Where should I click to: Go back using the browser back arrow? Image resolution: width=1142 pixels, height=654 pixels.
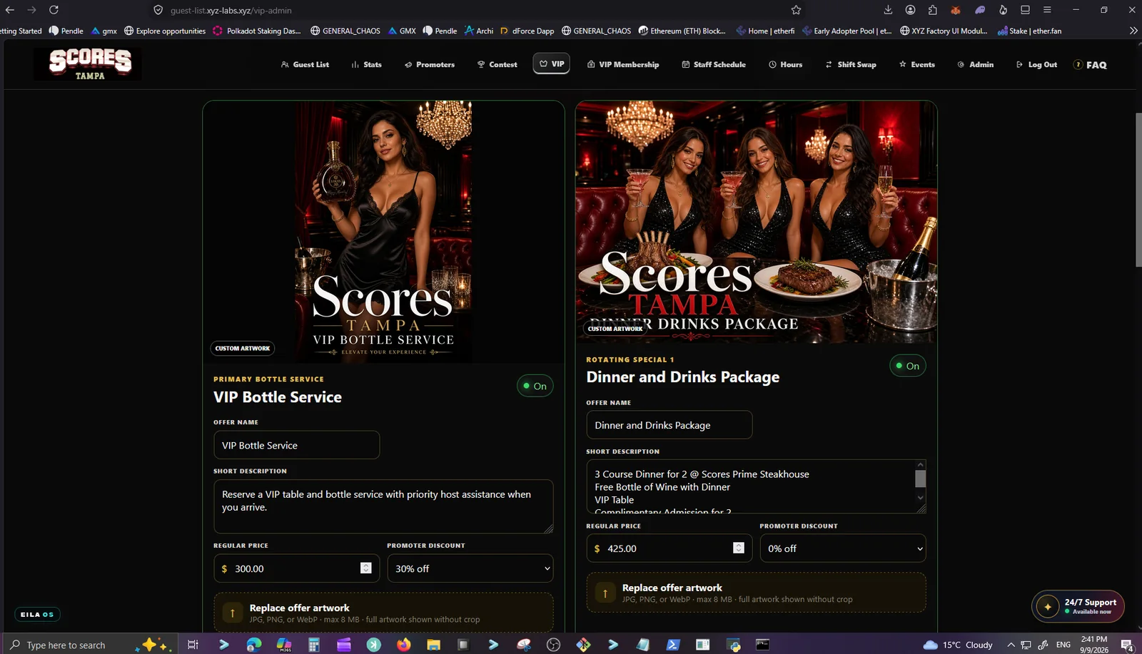coord(10,10)
